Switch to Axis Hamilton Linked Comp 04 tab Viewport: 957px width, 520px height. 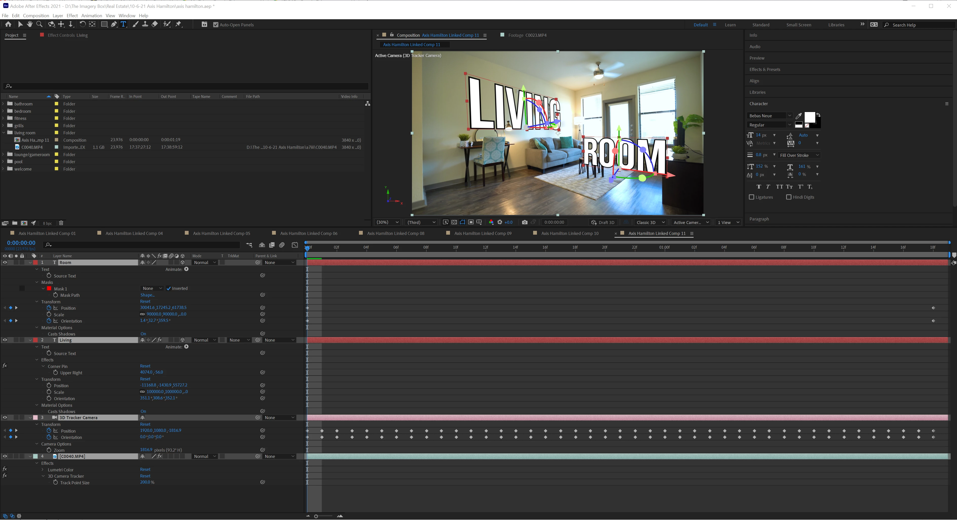point(134,234)
